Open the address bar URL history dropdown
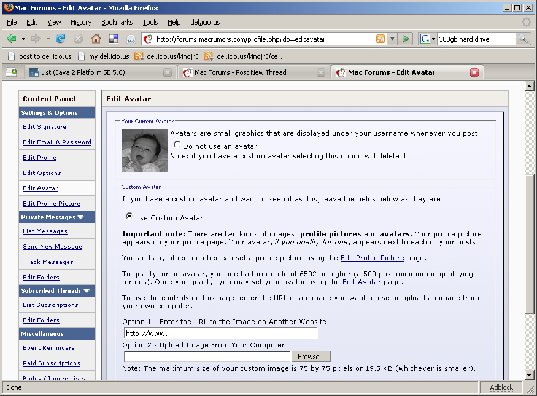 point(393,39)
